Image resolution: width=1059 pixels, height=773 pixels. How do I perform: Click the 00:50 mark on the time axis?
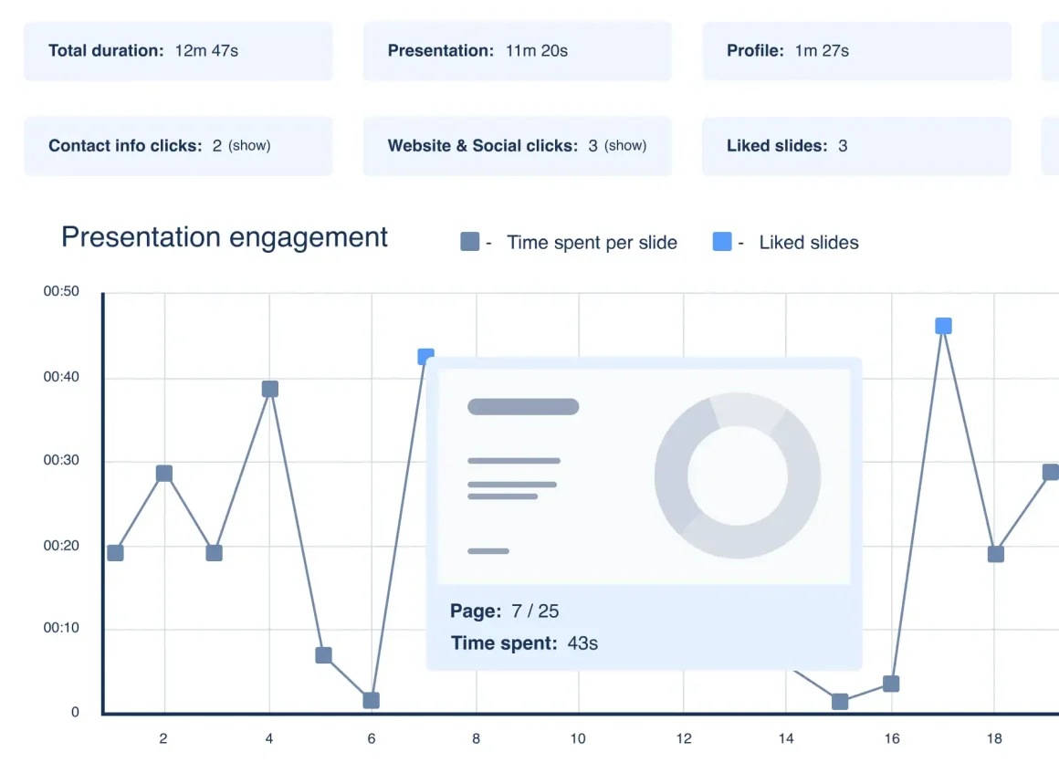coord(63,290)
